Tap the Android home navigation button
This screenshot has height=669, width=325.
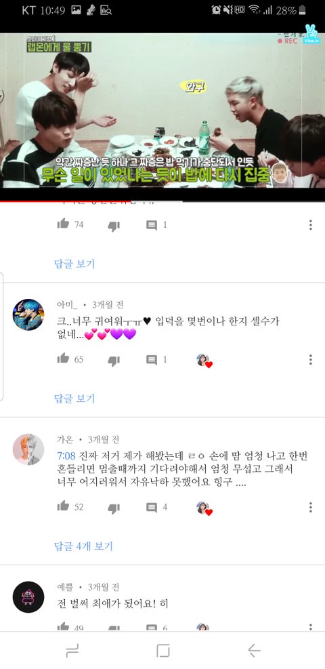(x=162, y=651)
